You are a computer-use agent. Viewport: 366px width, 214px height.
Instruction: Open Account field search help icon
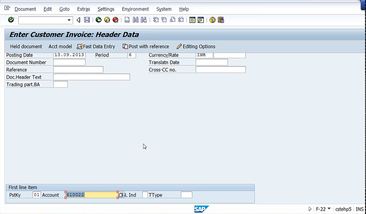pyautogui.click(x=121, y=195)
